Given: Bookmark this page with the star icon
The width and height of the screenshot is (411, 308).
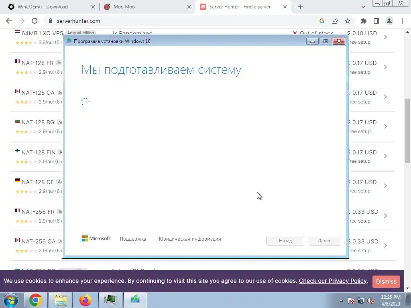Looking at the screenshot, I should click(x=348, y=21).
